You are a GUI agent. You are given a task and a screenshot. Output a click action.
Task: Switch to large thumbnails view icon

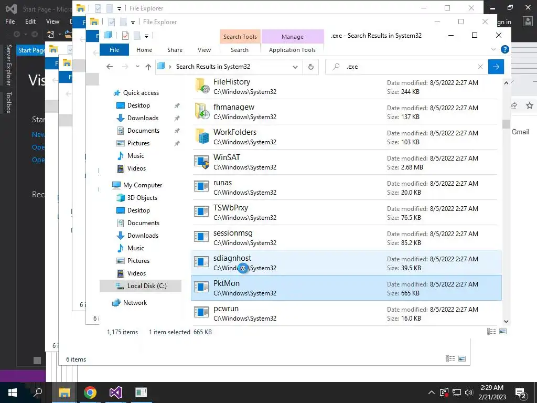click(x=503, y=332)
